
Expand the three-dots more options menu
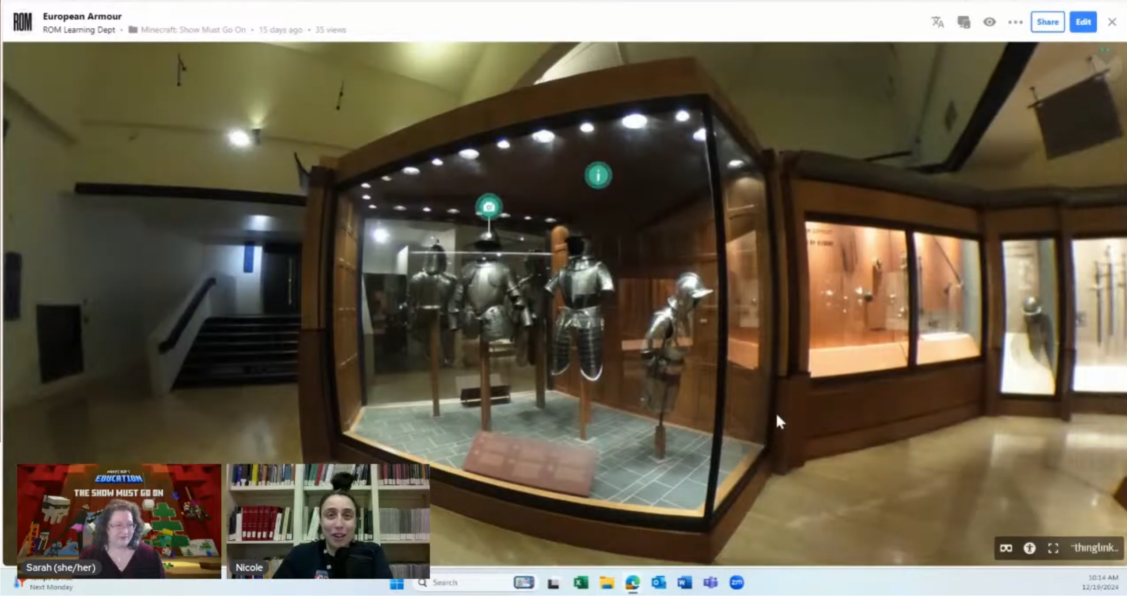[x=1015, y=22]
